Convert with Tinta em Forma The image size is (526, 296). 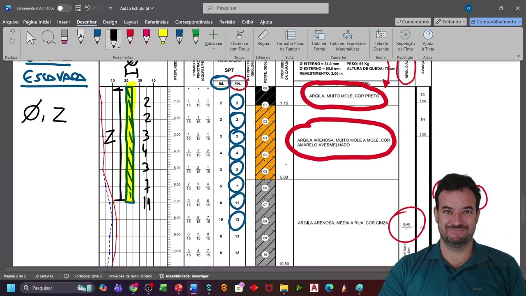coord(319,40)
